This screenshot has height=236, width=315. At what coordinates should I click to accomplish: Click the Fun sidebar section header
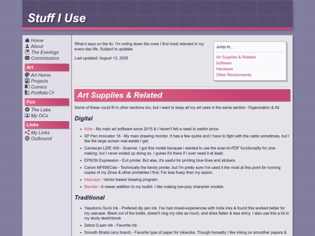click(x=47, y=102)
